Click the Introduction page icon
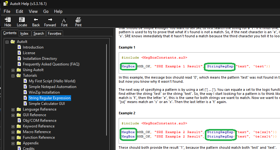The width and height of the screenshot is (280, 150). coord(19,47)
